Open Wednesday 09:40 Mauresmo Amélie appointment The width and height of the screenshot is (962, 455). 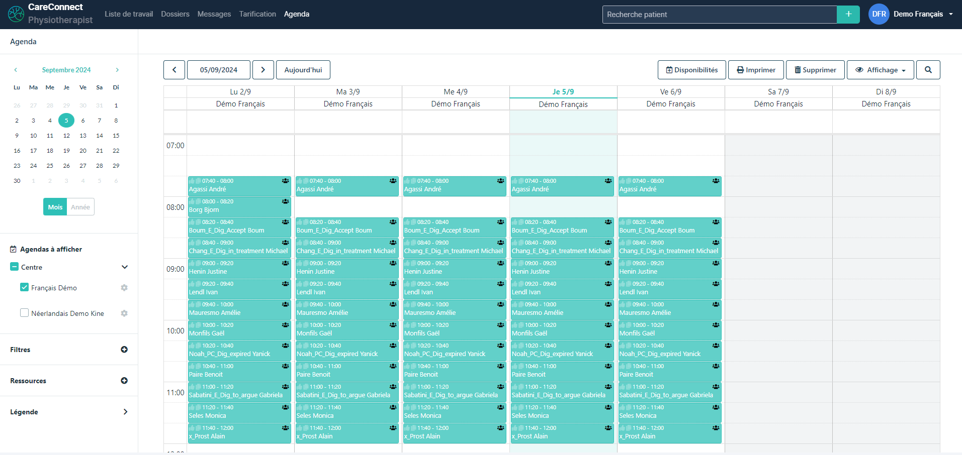455,309
